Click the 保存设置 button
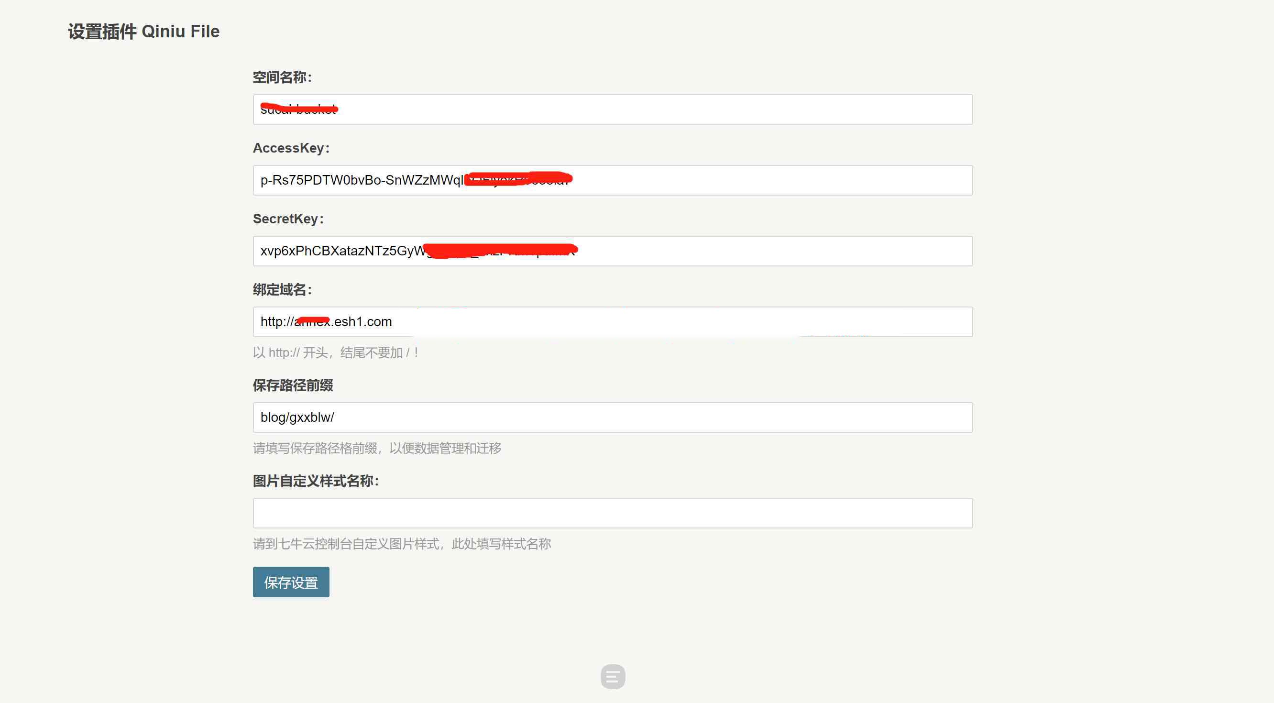The image size is (1274, 703). (x=292, y=581)
